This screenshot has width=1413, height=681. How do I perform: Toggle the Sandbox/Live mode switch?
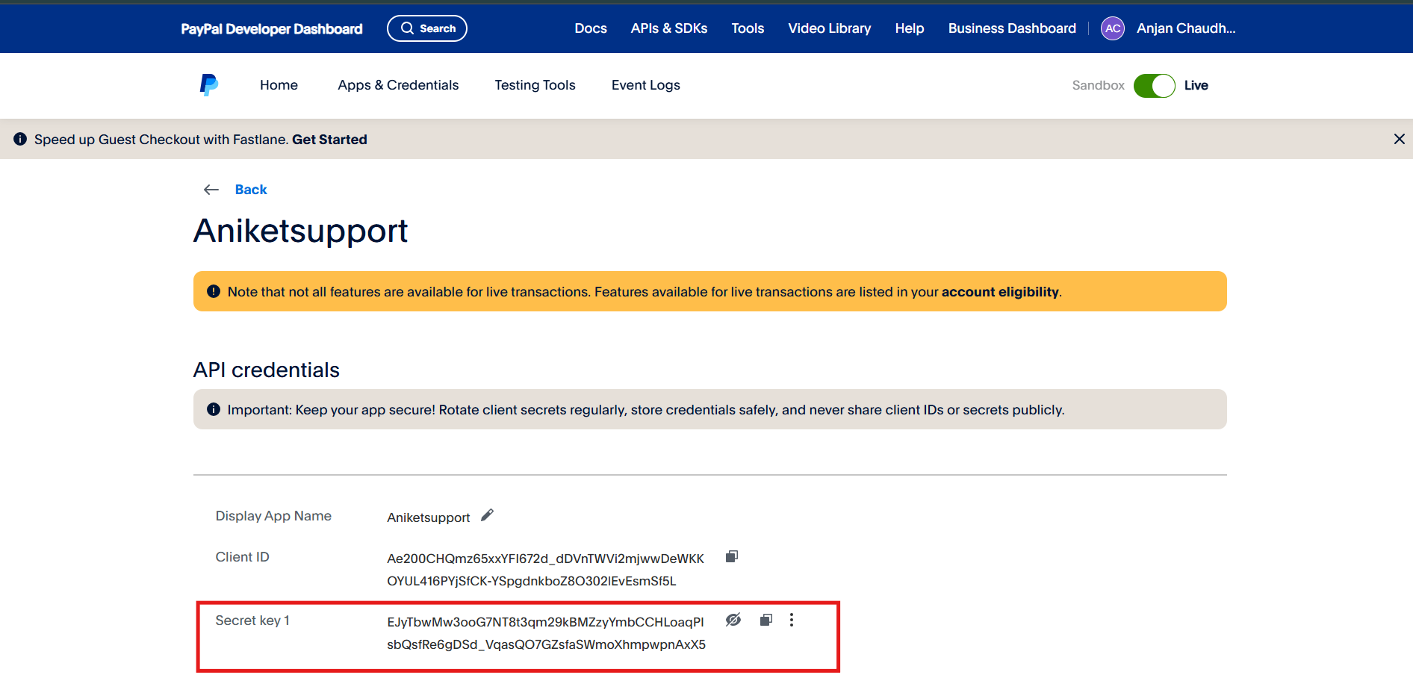(1154, 86)
